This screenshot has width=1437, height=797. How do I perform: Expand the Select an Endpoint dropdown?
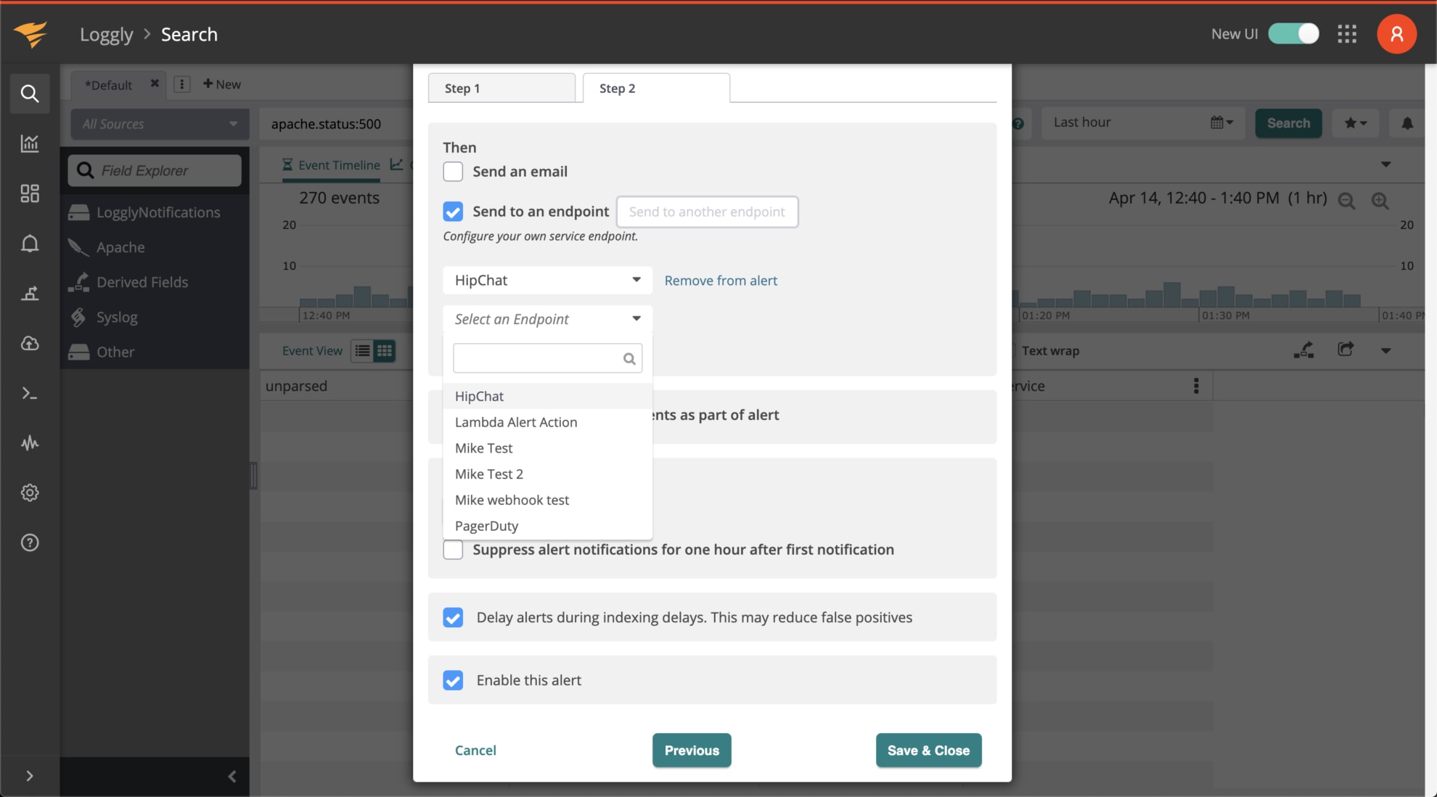[547, 319]
